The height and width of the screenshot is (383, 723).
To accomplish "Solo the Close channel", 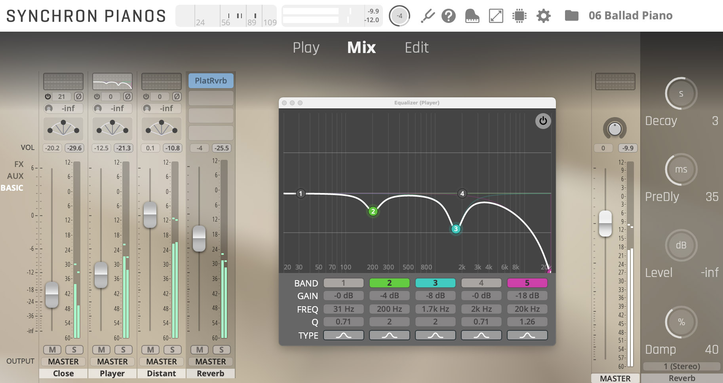I will (74, 350).
